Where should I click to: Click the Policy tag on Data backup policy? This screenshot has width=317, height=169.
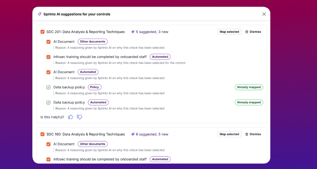coord(94,87)
